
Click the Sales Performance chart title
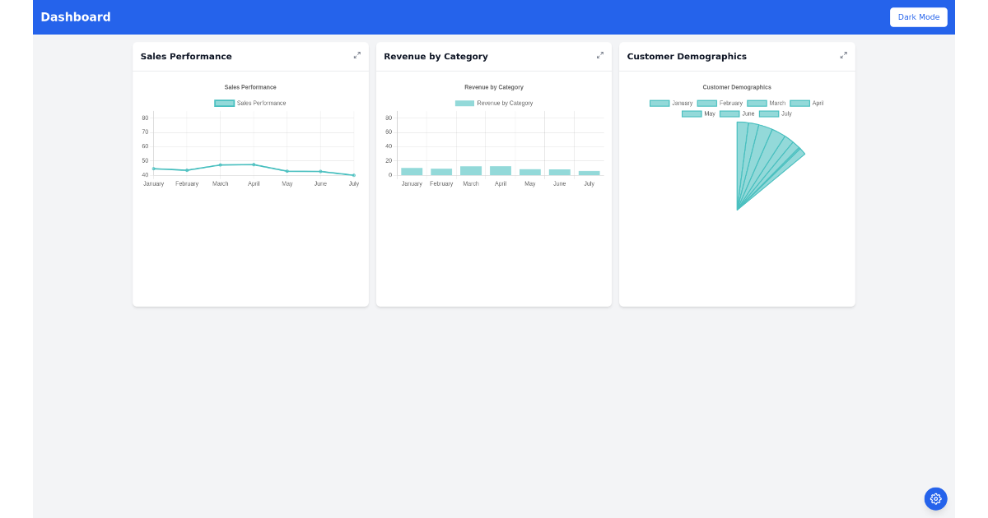[249, 86]
